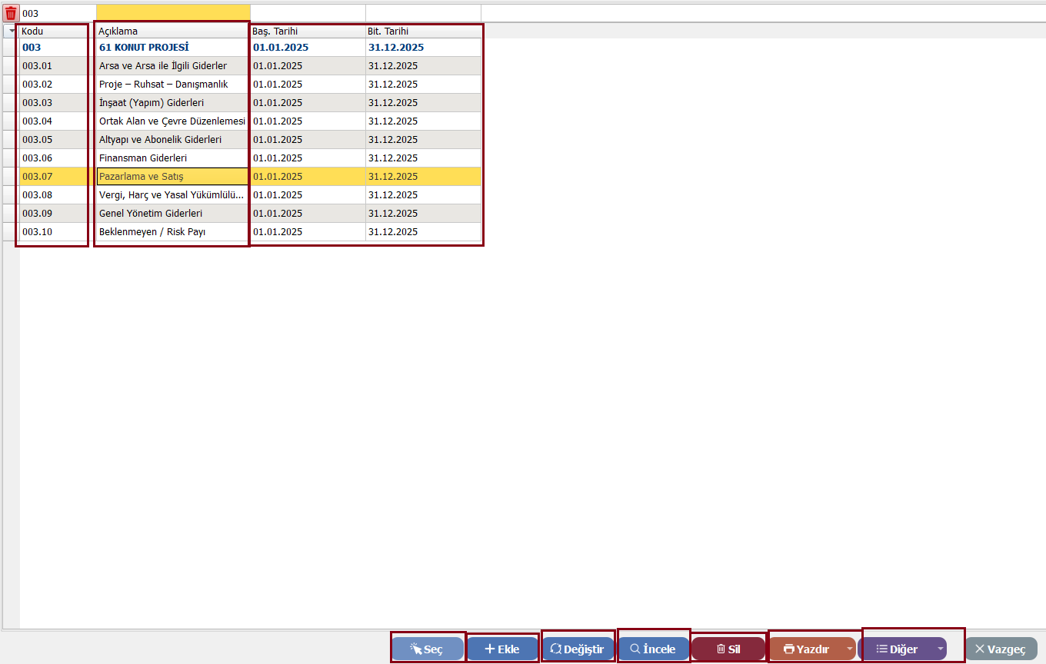This screenshot has height=664, width=1046.
Task: Add a new record with Ekle
Action: click(502, 649)
